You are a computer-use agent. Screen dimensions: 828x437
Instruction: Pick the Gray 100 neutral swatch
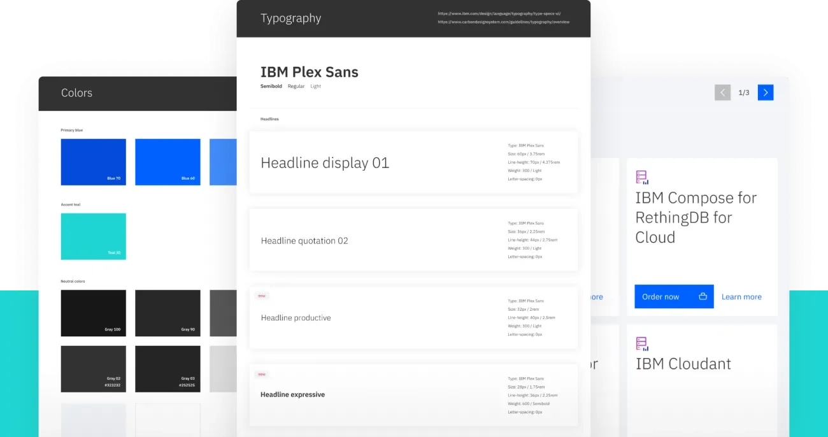coord(94,313)
